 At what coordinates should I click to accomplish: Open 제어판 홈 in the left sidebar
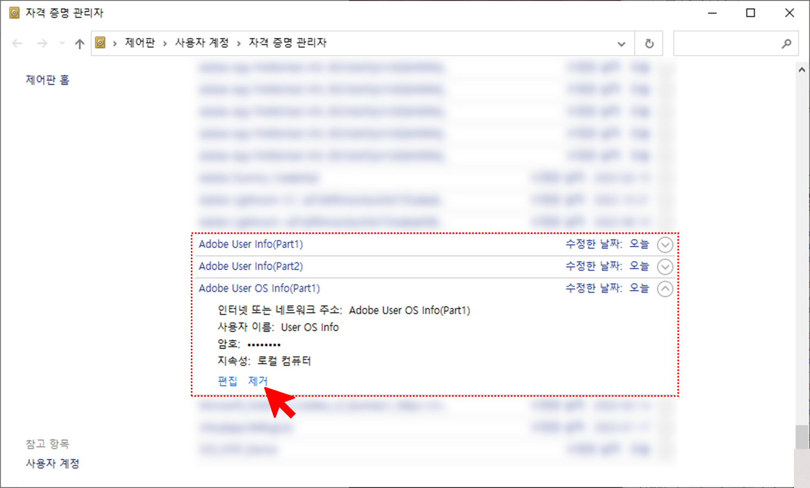pos(47,79)
